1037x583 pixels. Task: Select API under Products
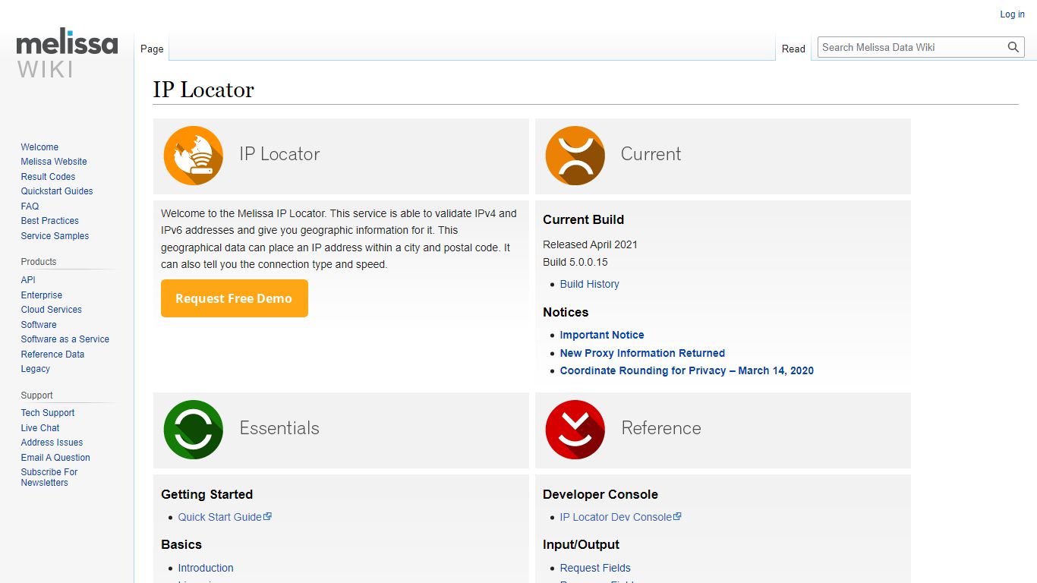point(28,280)
